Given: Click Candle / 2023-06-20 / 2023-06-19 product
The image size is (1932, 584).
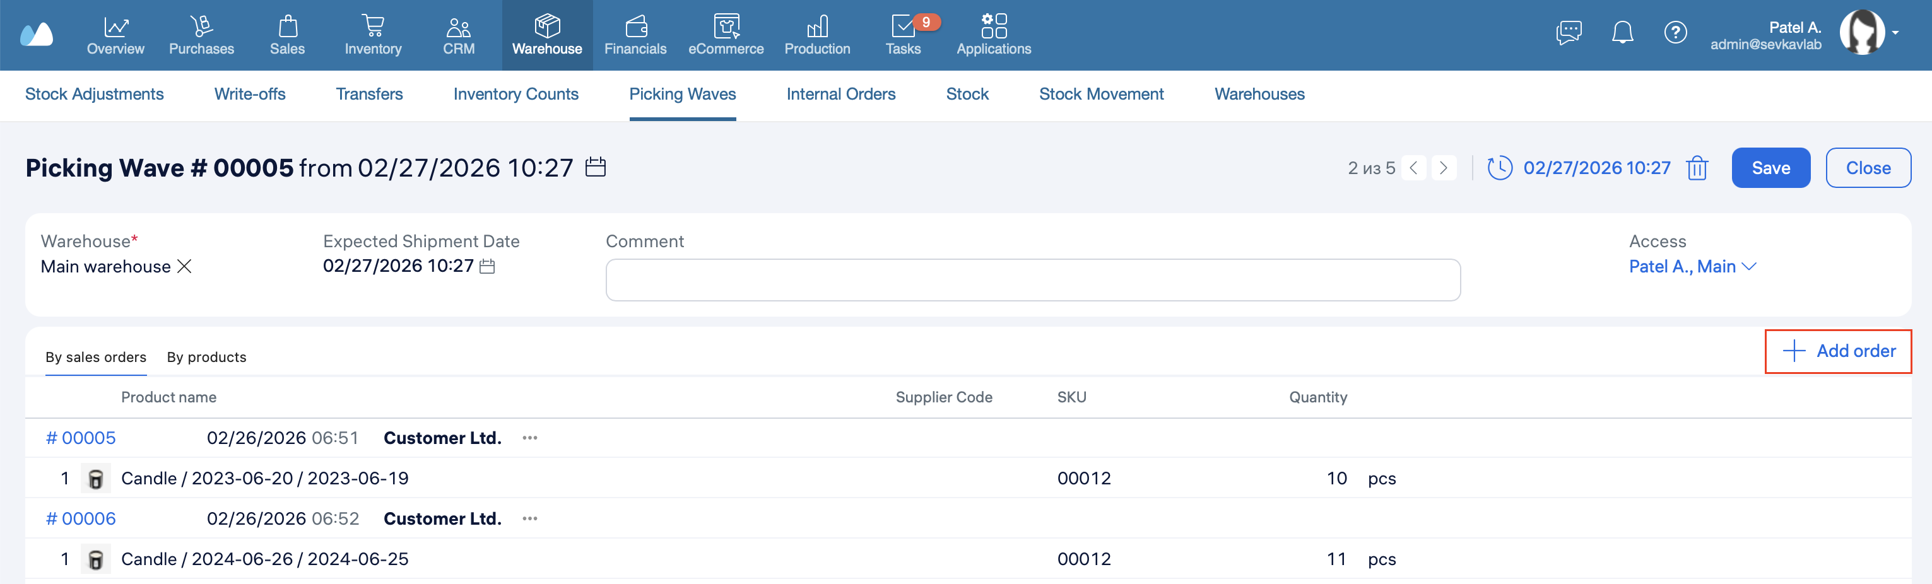Looking at the screenshot, I should click(265, 478).
